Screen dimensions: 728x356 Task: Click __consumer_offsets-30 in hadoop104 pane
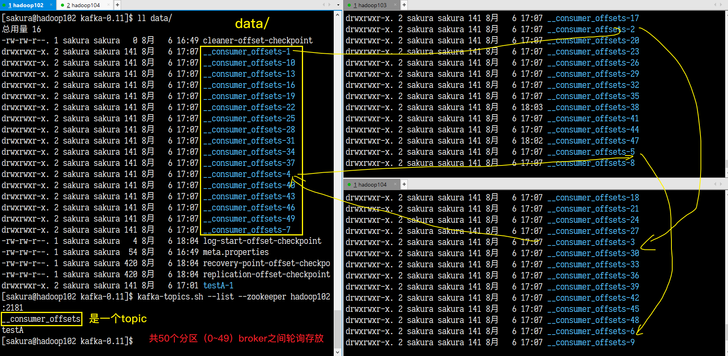point(593,253)
